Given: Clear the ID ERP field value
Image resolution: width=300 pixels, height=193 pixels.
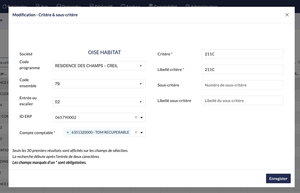Looking at the screenshot, I should (136, 117).
